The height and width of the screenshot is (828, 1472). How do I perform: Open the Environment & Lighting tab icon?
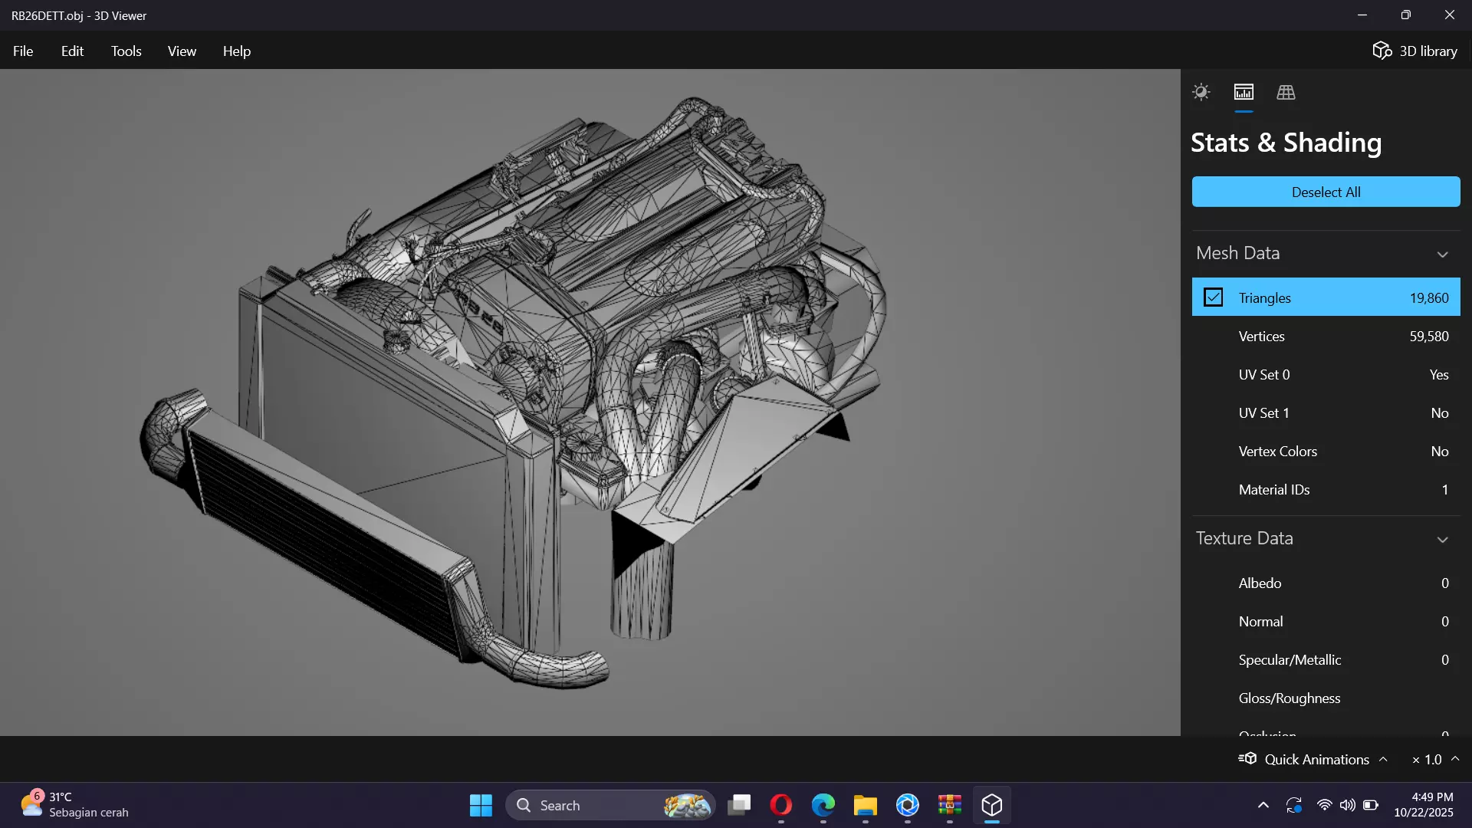coord(1201,93)
